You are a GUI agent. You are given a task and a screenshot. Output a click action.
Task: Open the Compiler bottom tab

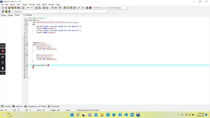click(x=6, y=106)
